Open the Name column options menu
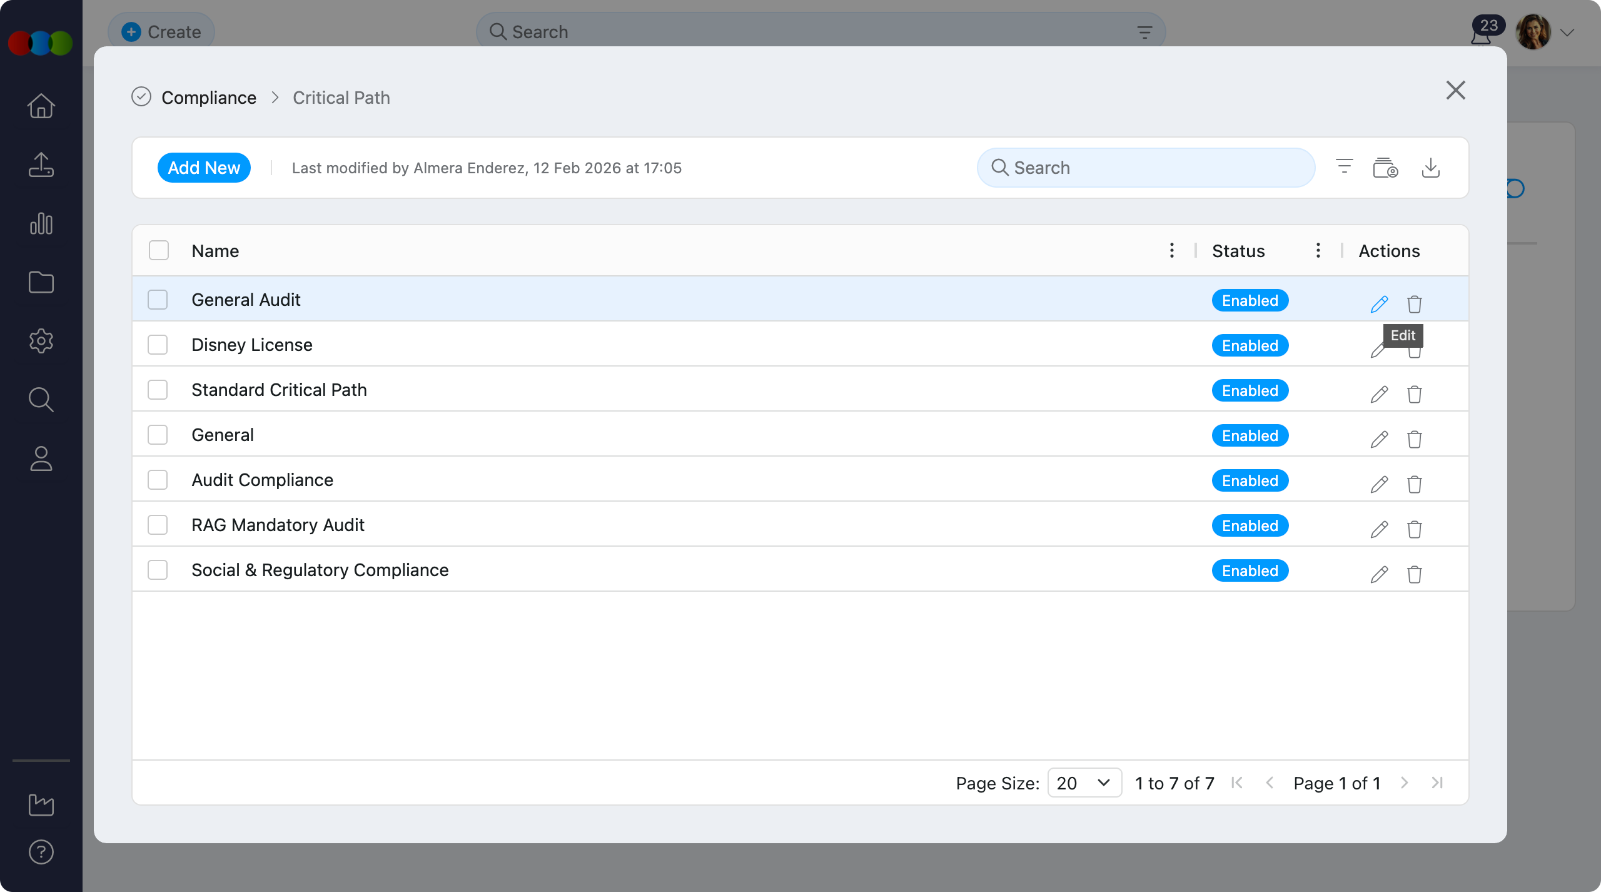Screen dimensions: 1601x892 (1171, 250)
